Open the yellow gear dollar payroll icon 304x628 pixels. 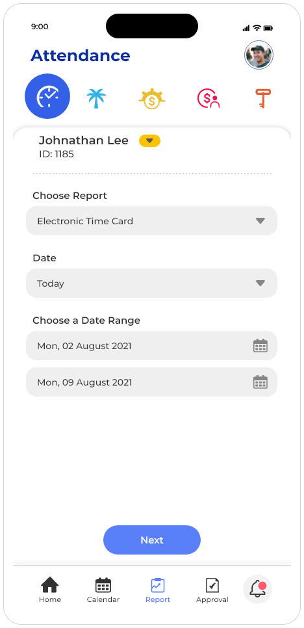(x=151, y=99)
